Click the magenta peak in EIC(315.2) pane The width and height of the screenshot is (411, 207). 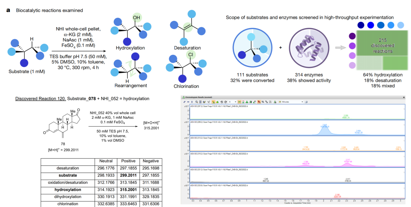click(x=347, y=164)
